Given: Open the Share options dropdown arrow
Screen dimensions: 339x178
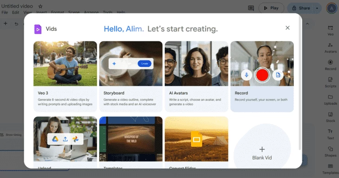Looking at the screenshot, I should click(x=317, y=8).
